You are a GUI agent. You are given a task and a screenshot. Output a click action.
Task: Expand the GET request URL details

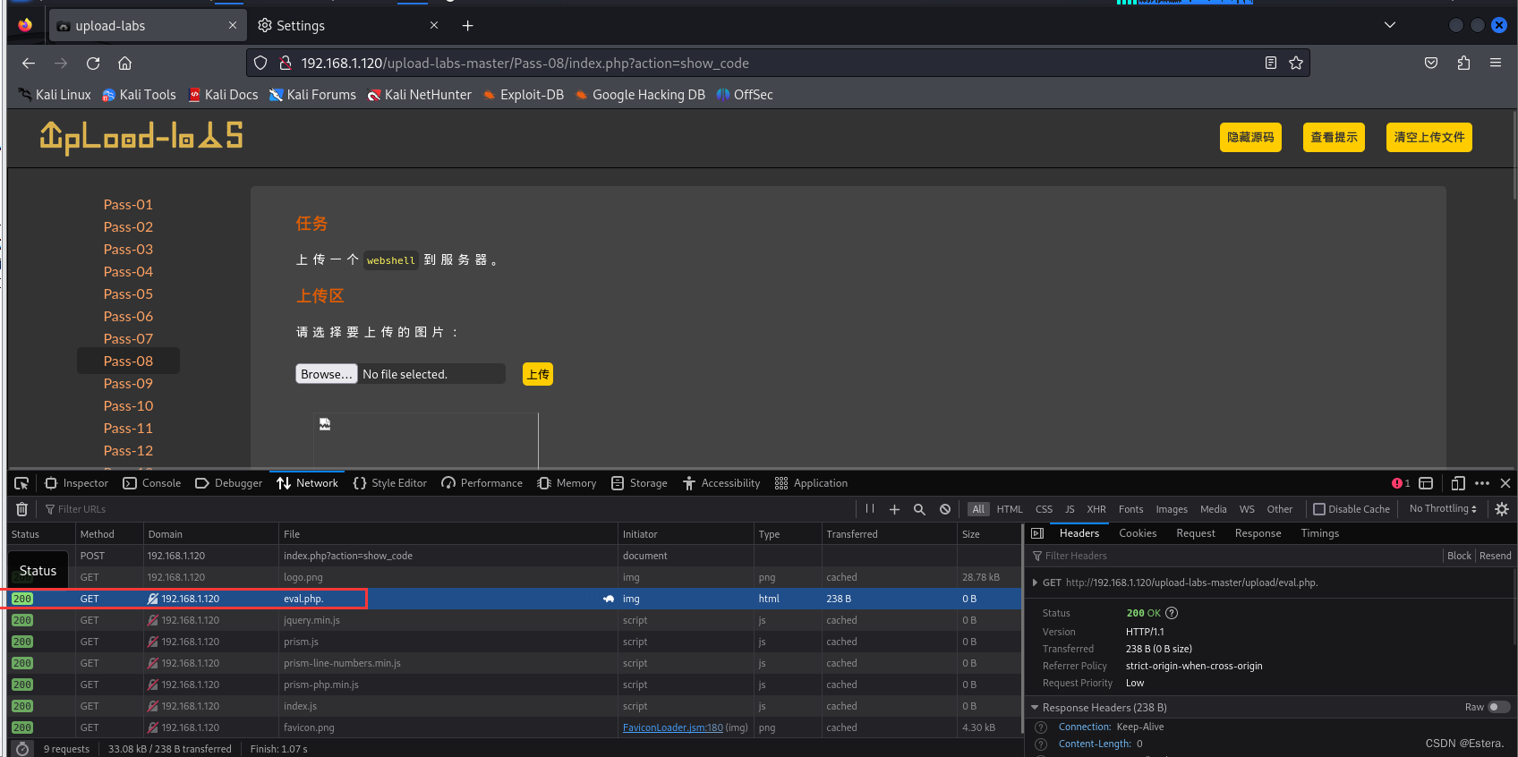[x=1036, y=583]
